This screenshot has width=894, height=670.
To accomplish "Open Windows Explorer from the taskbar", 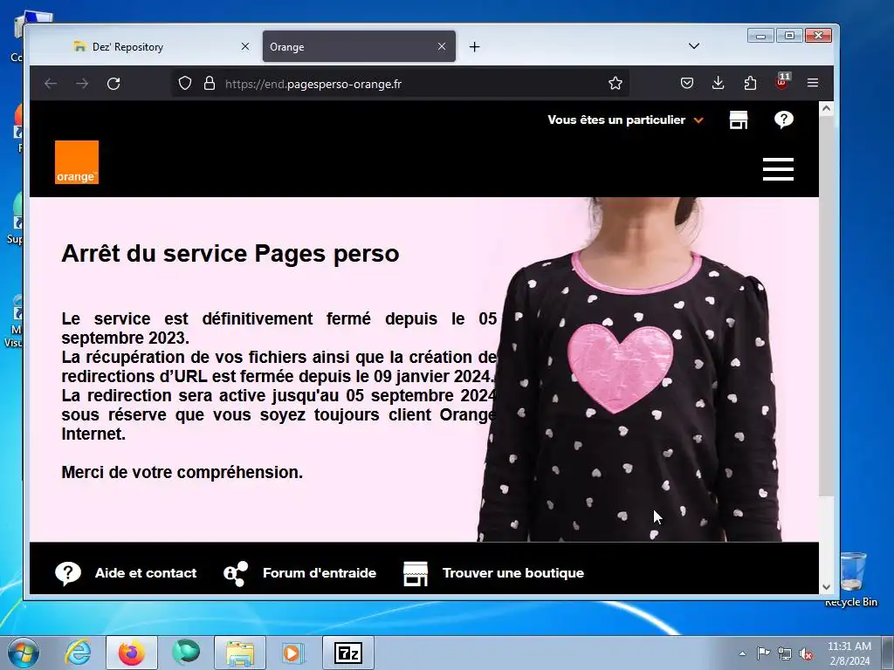I will coord(240,653).
